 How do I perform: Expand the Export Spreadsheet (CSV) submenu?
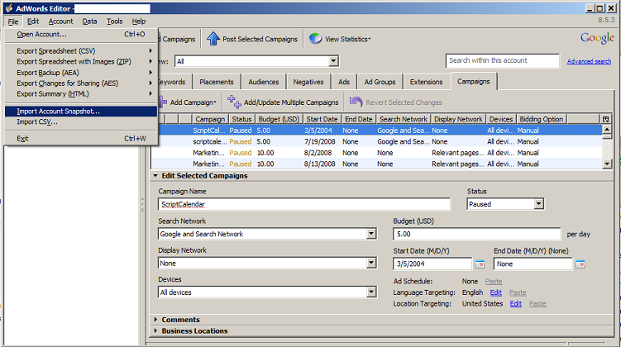(81, 51)
